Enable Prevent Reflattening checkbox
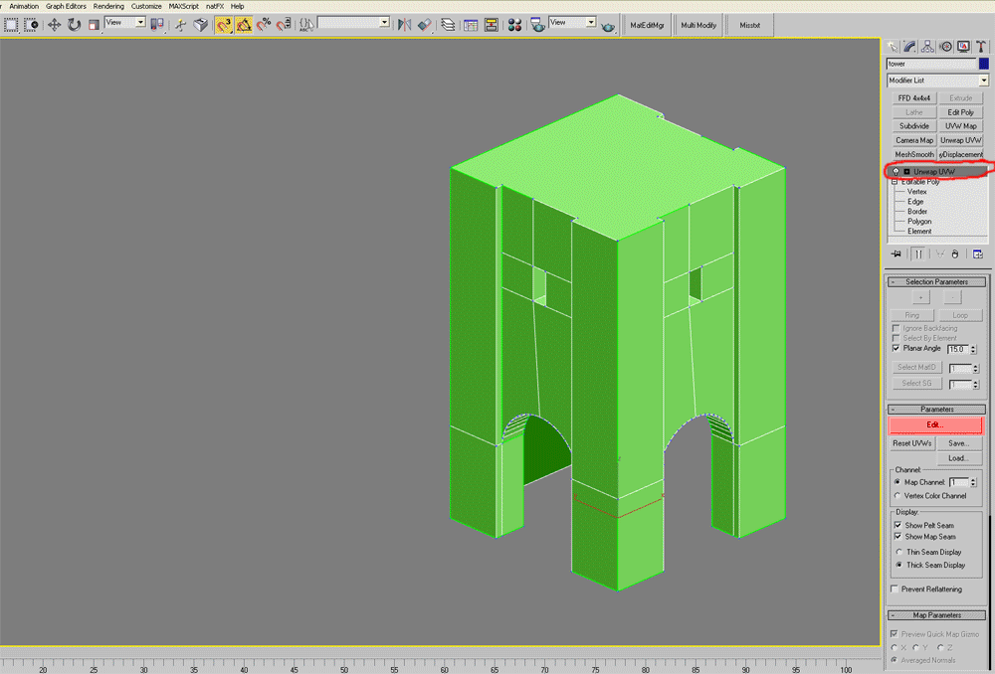The height and width of the screenshot is (674, 995). [x=895, y=590]
